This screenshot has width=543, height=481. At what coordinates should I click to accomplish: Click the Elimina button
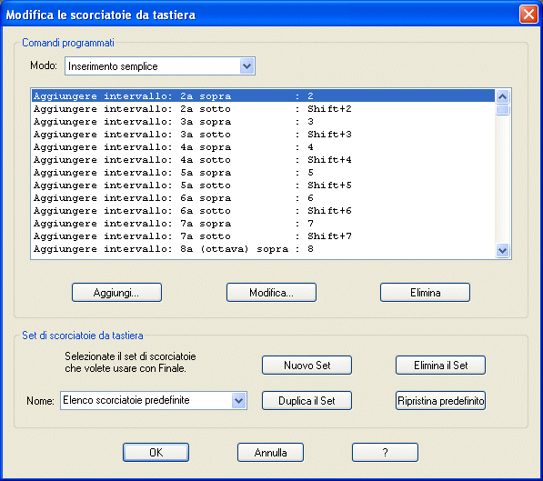pyautogui.click(x=425, y=293)
